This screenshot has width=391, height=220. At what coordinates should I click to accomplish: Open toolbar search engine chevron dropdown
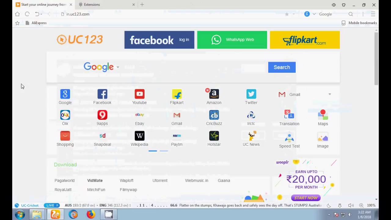[x=314, y=14]
